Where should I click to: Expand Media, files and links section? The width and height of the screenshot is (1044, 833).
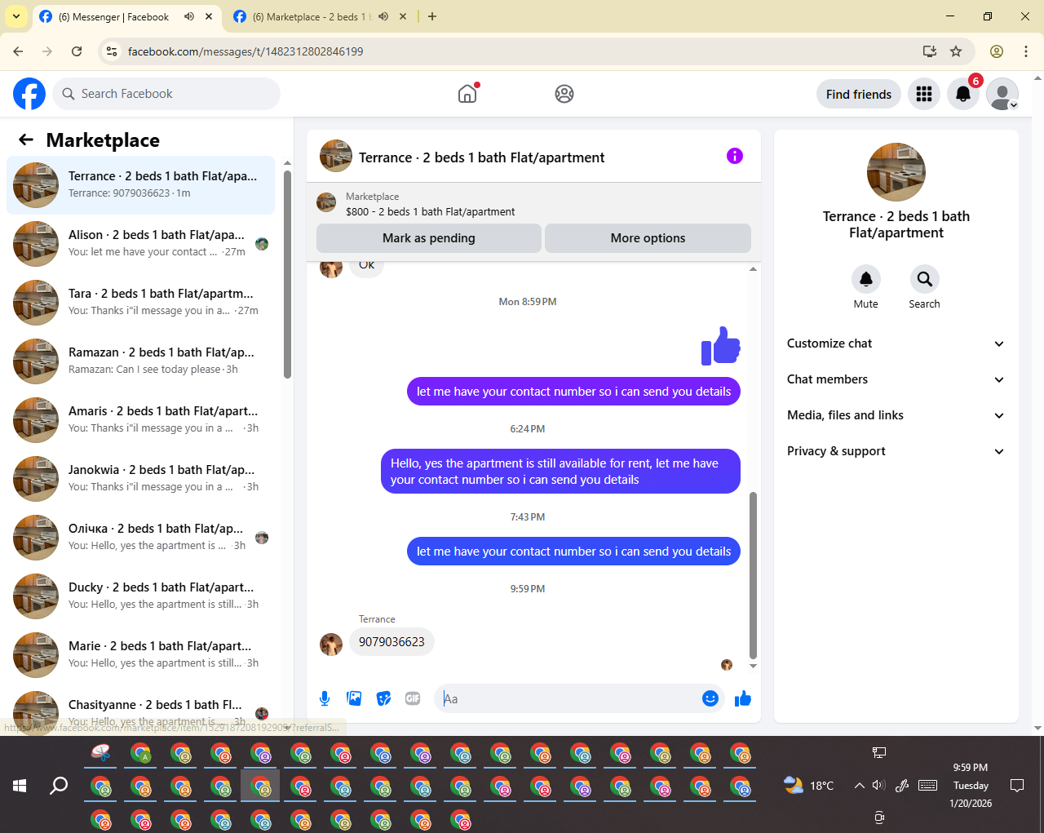coord(896,415)
